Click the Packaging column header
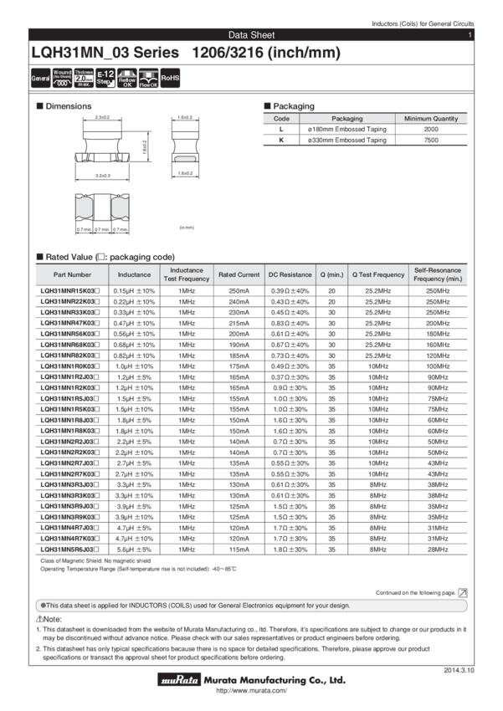 tap(347, 119)
